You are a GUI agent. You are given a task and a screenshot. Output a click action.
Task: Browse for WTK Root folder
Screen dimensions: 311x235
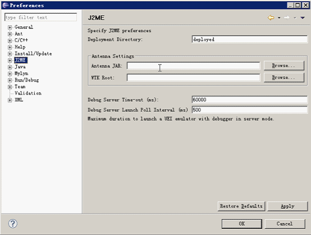tap(284, 78)
